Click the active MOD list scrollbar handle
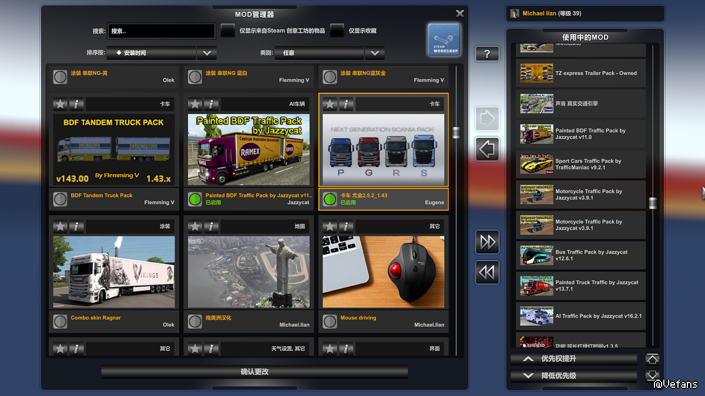Image resolution: width=705 pixels, height=396 pixels. (x=652, y=203)
